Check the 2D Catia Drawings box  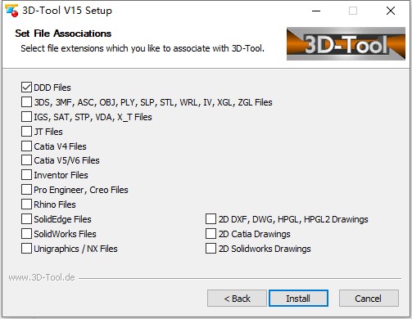click(x=211, y=234)
